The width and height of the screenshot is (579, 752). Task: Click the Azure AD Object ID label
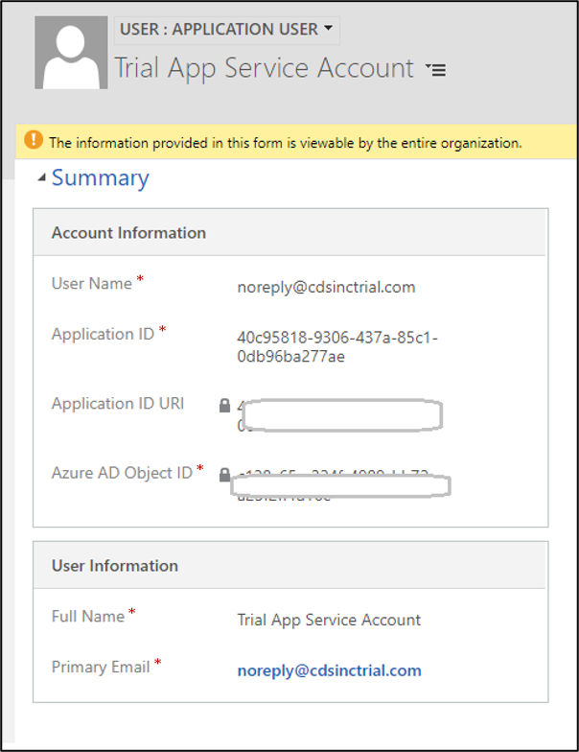(122, 473)
